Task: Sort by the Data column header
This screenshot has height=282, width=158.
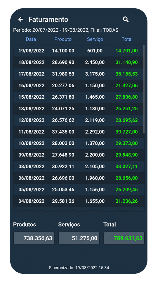Action: [x=31, y=39]
